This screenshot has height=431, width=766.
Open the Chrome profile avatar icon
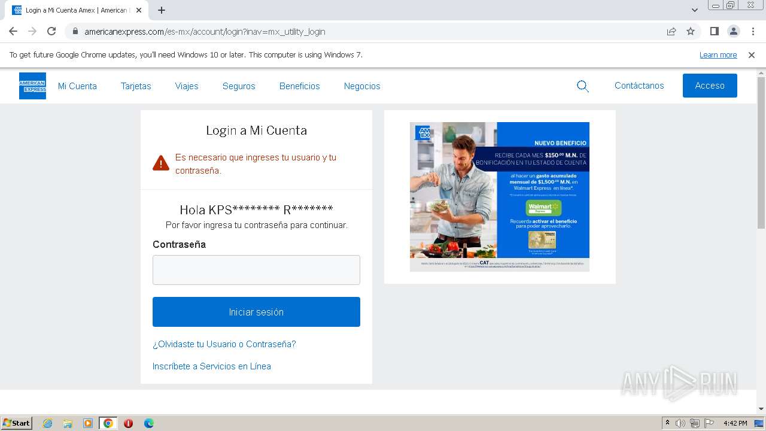coord(734,32)
